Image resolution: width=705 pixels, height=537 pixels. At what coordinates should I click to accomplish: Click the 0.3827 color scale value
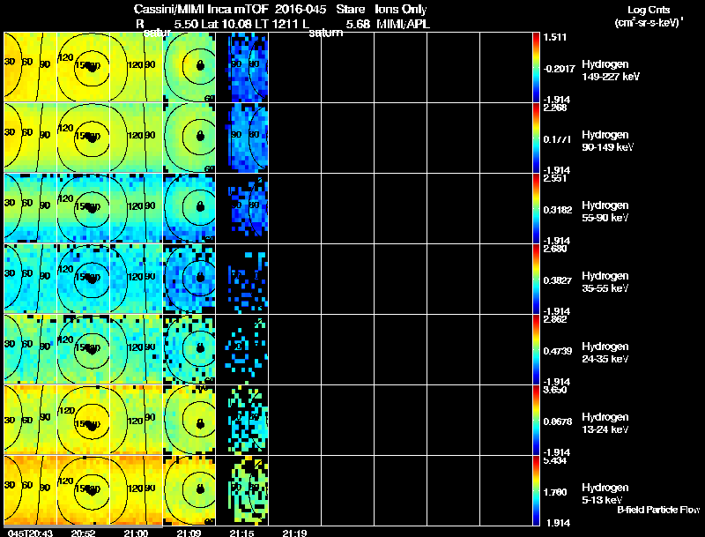558,280
